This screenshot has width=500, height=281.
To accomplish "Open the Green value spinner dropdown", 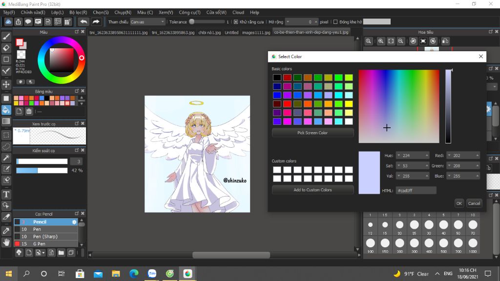I will [x=449, y=166].
